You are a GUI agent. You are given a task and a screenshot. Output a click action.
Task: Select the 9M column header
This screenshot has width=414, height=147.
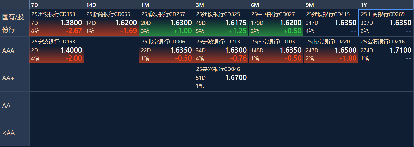tap(331, 5)
